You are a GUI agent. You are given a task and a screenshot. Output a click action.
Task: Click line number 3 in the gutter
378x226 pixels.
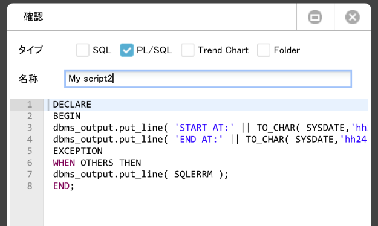point(30,128)
